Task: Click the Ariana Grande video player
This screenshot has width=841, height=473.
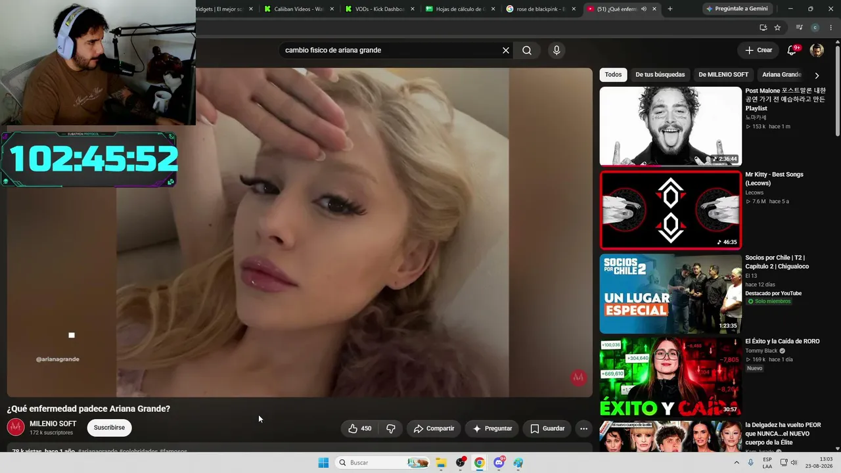Action: pos(300,232)
